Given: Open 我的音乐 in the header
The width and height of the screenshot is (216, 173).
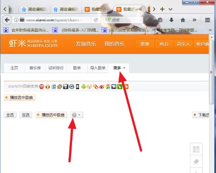Looking at the screenshot, I should [x=115, y=44].
